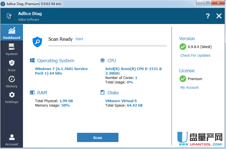Viewport: 226px width, 149px height.
Task: Click the help question mark icon
Action: coord(208,16)
